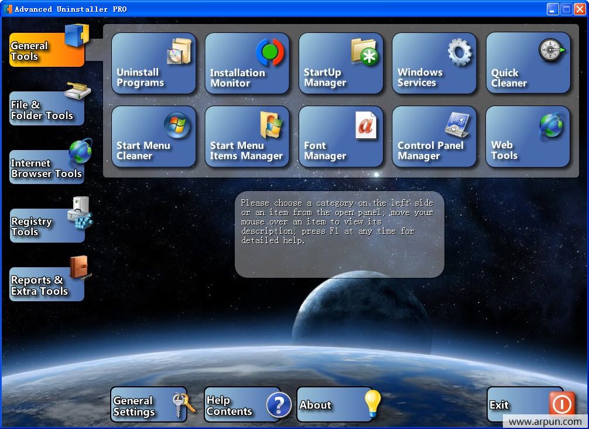Open the Control Panel Manager
The width and height of the screenshot is (589, 429).
tap(434, 137)
